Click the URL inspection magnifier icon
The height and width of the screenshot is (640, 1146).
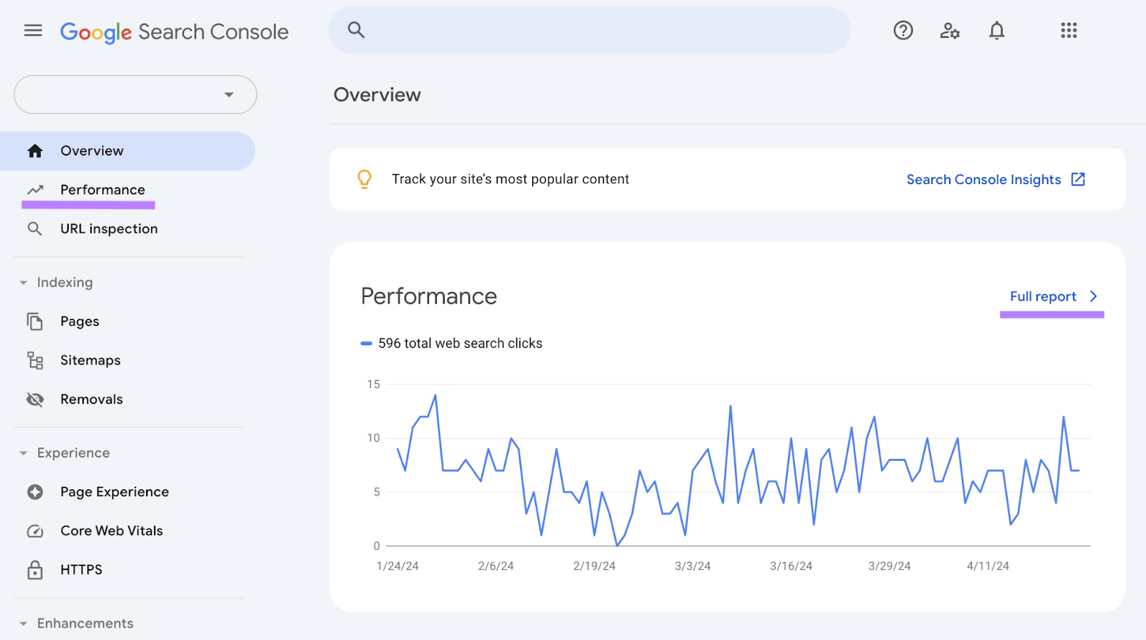click(34, 229)
